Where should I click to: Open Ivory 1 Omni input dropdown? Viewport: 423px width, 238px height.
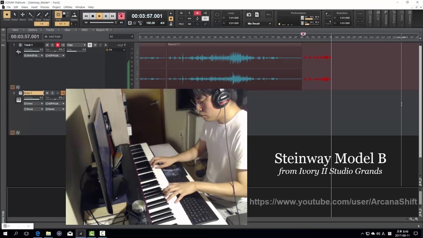click(33, 103)
